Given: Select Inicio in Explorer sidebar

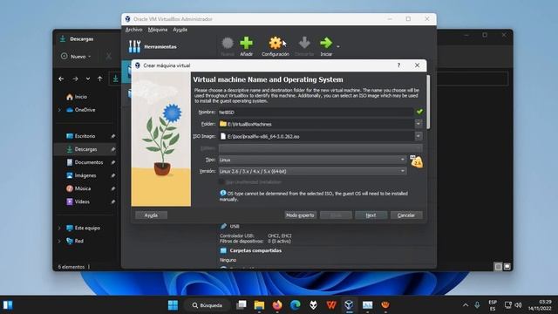Looking at the screenshot, I should pos(81,97).
